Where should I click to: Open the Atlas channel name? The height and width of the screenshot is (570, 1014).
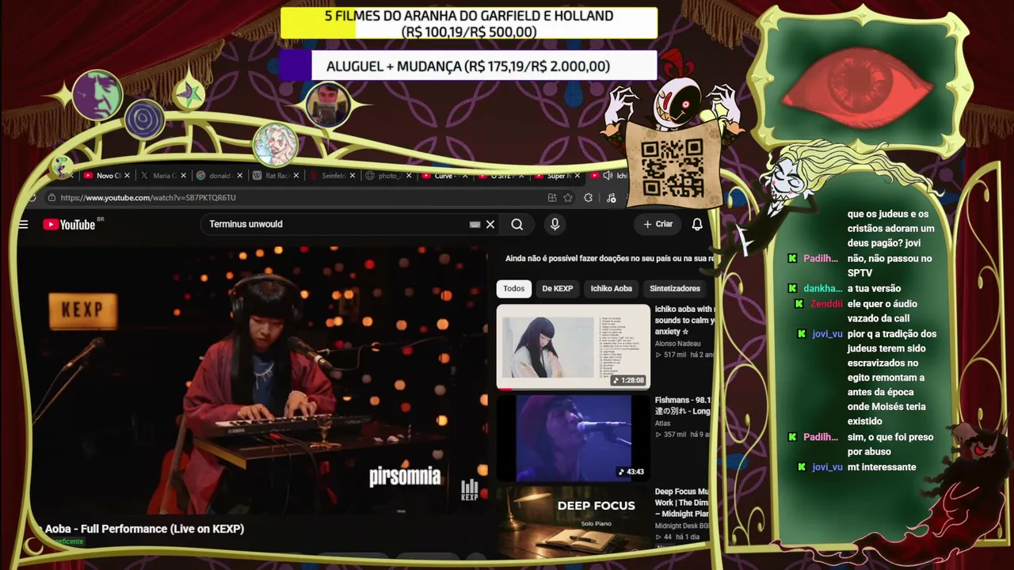pyautogui.click(x=662, y=424)
